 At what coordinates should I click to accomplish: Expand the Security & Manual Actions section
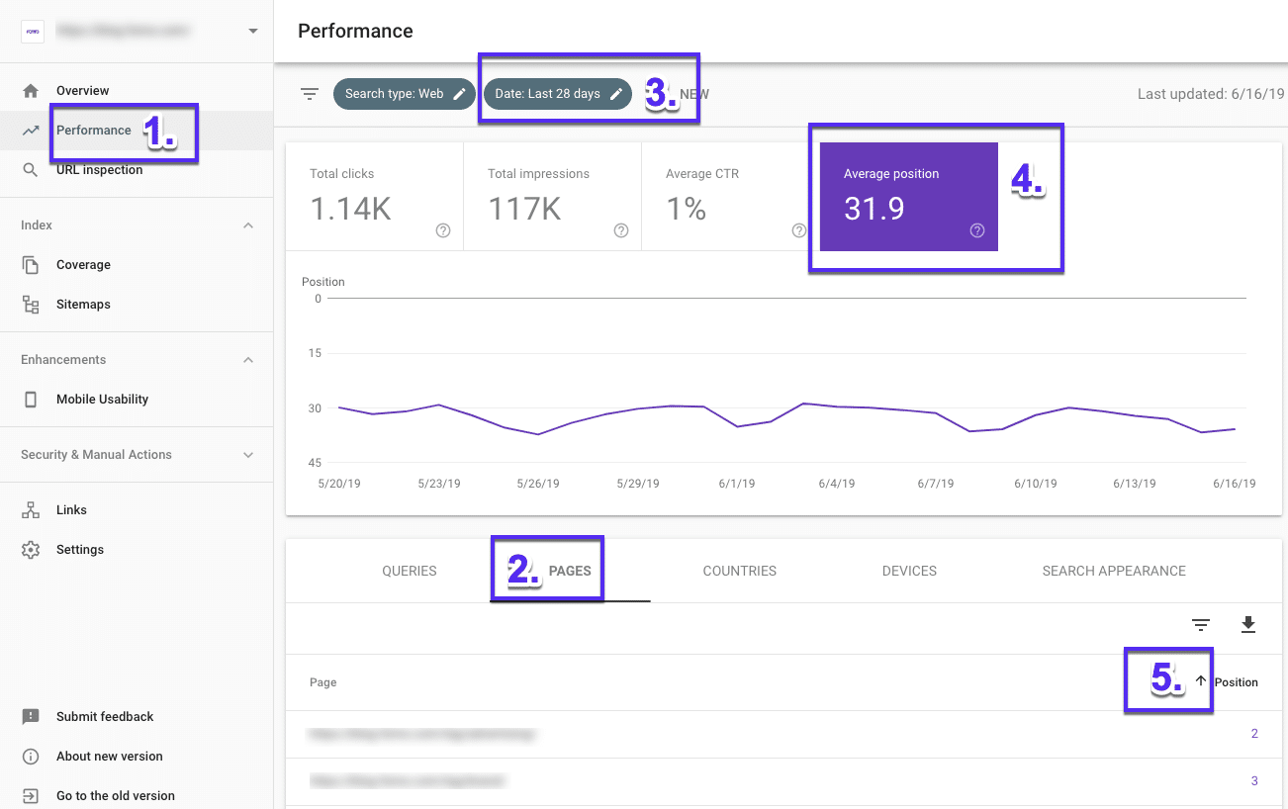248,455
